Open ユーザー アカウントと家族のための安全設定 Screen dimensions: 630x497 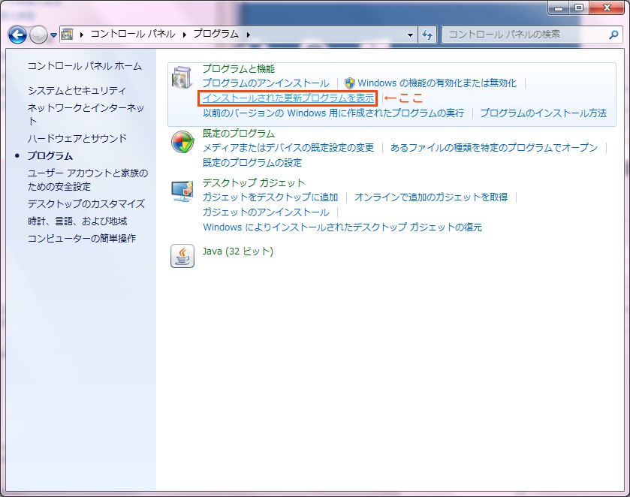coord(88,179)
